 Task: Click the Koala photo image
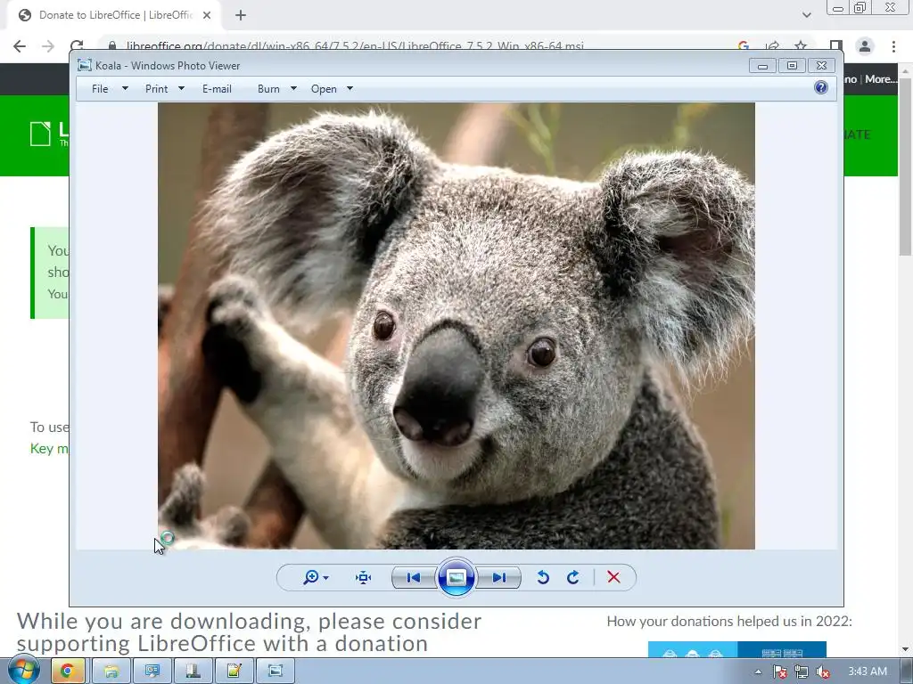click(x=456, y=326)
